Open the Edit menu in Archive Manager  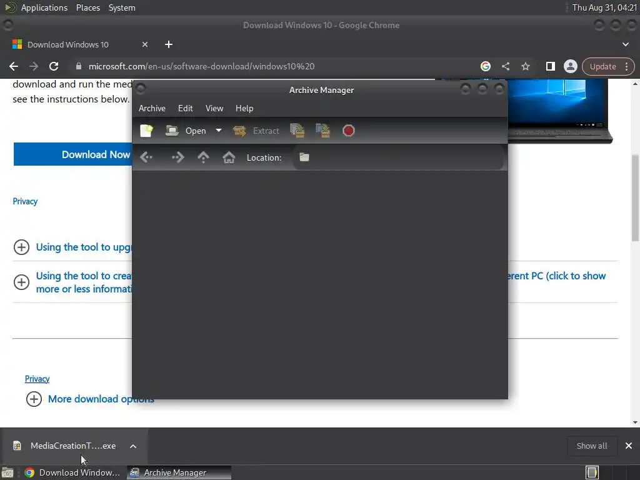(185, 108)
